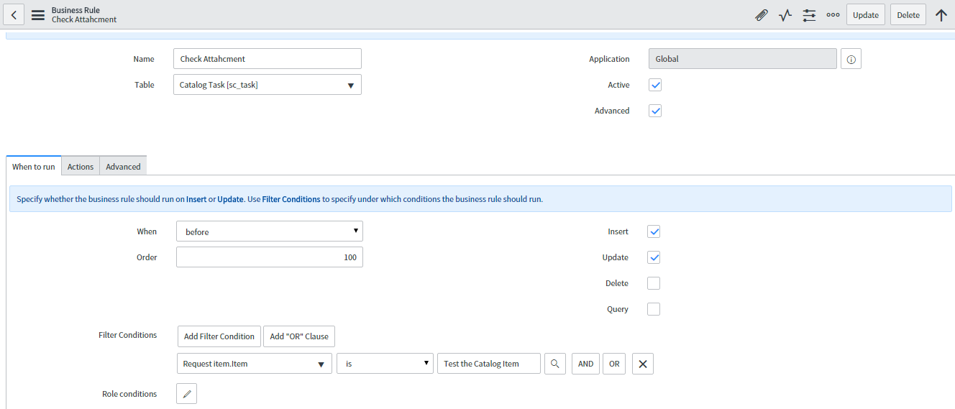This screenshot has width=955, height=409.
Task: Click the Delete button in header
Action: point(908,14)
